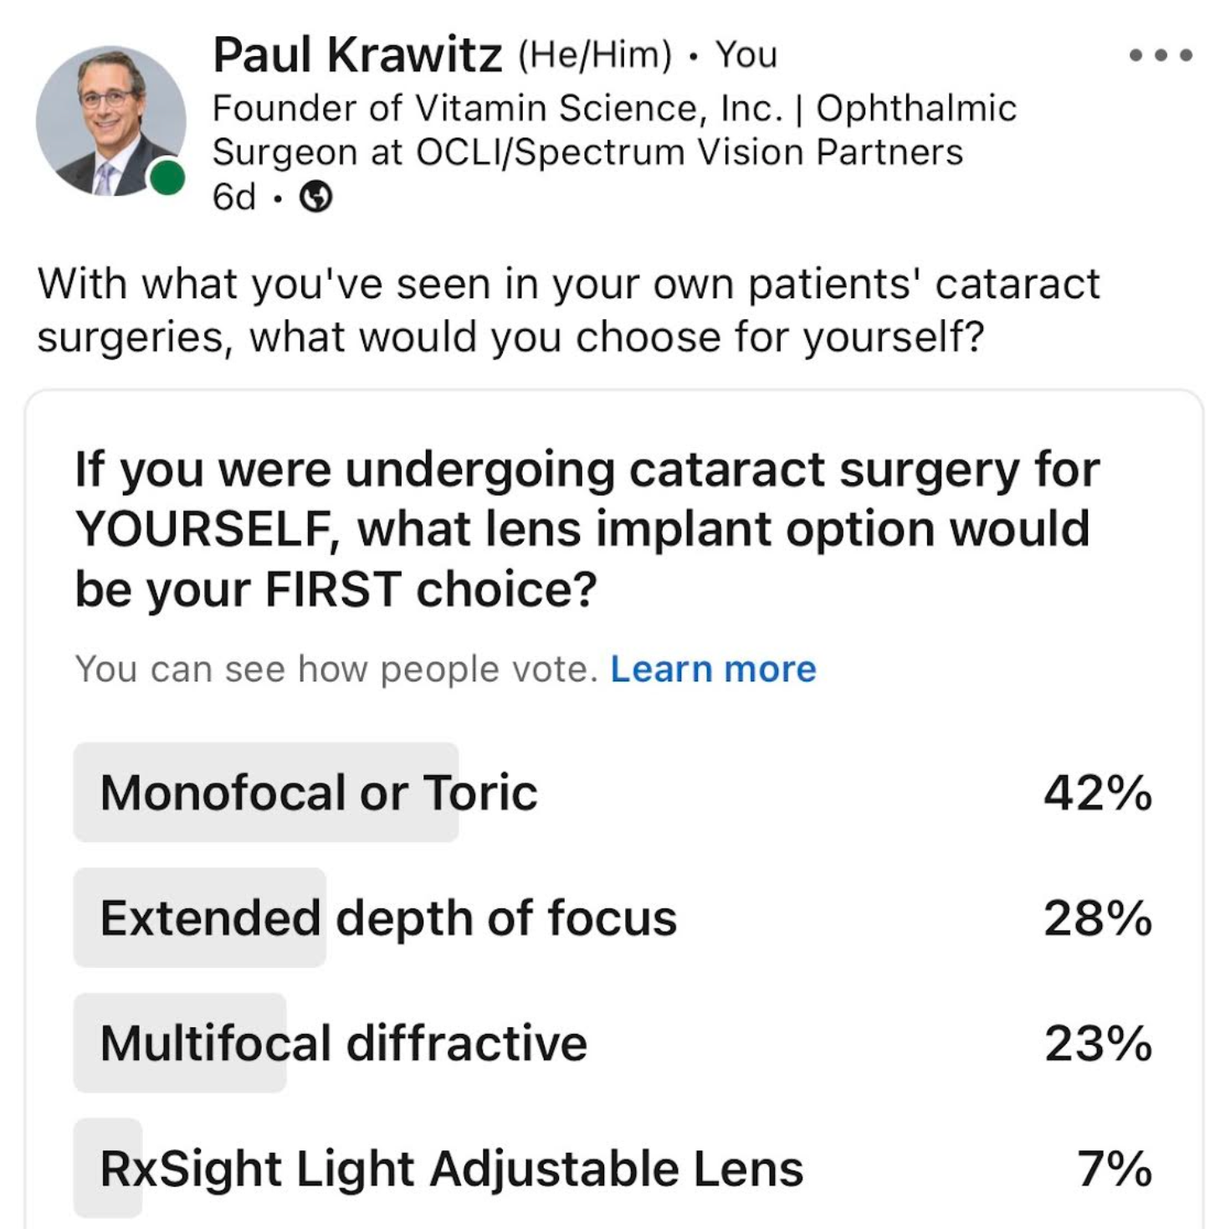Click the 42% poll result
Screen dimensions: 1220x1229
click(1097, 792)
